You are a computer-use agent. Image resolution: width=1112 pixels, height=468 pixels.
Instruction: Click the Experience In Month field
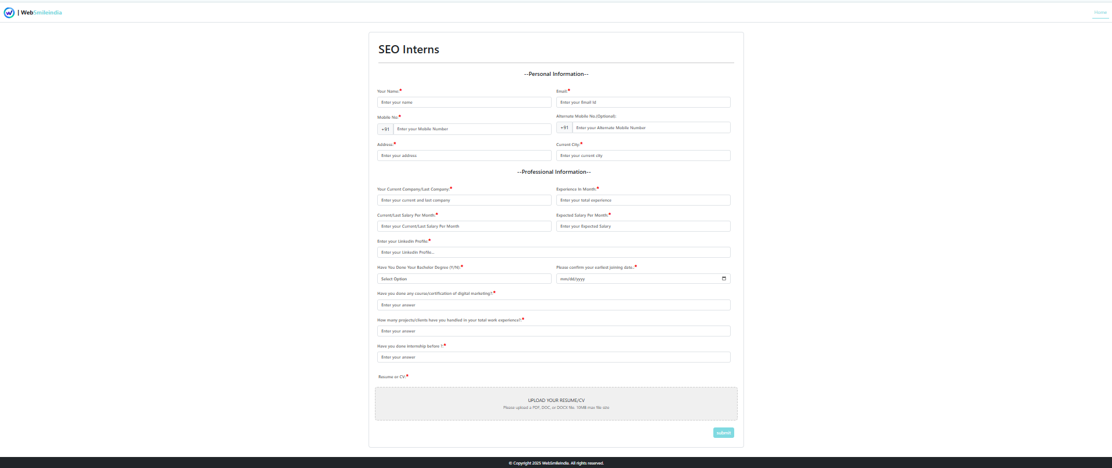(643, 200)
